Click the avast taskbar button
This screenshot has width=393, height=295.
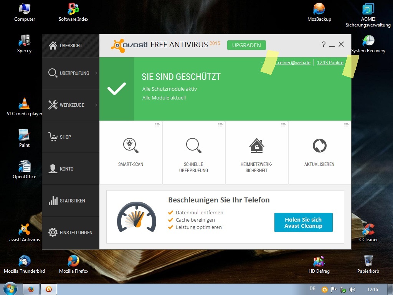pyautogui.click(x=49, y=289)
